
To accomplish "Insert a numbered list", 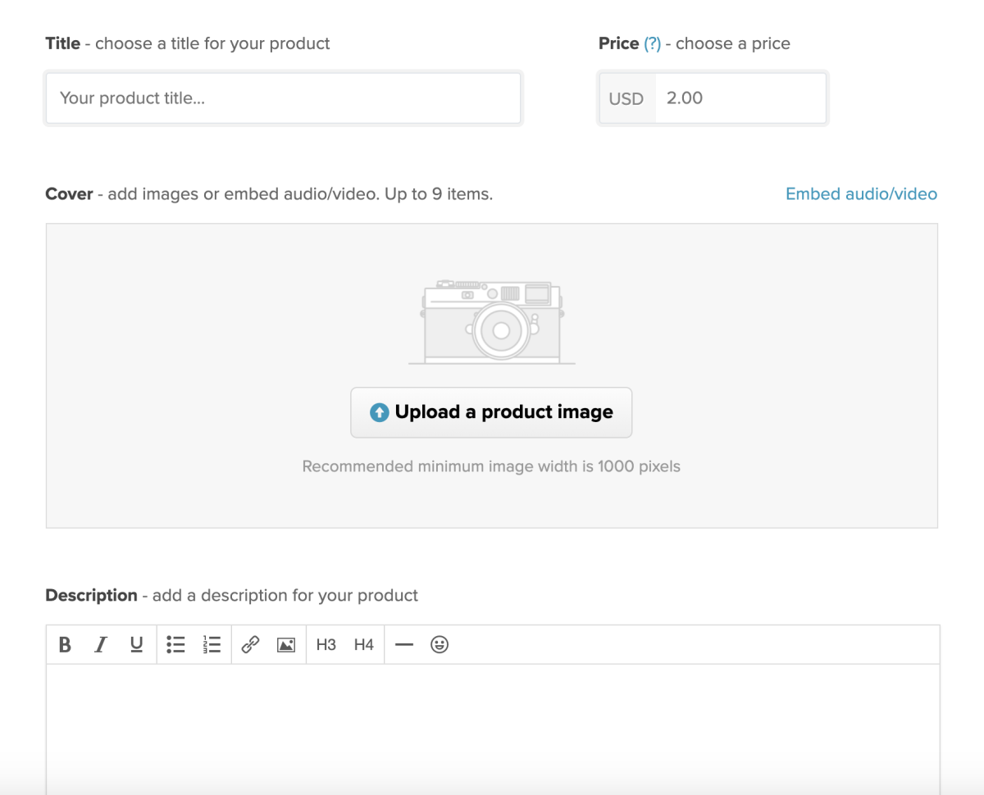I will point(212,645).
